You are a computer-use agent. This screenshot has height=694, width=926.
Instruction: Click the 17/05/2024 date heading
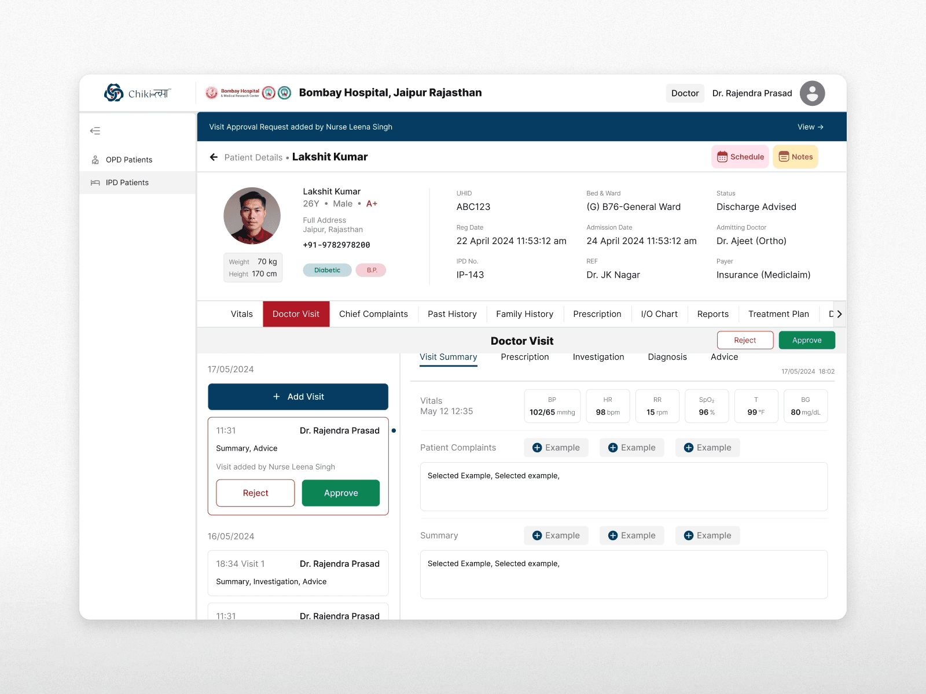pos(230,370)
